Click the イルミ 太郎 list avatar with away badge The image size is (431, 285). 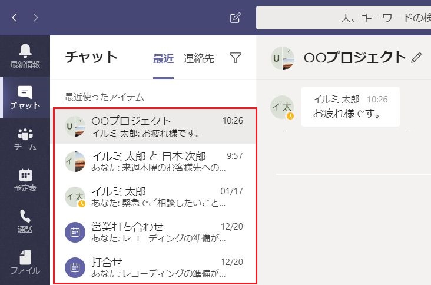point(75,197)
